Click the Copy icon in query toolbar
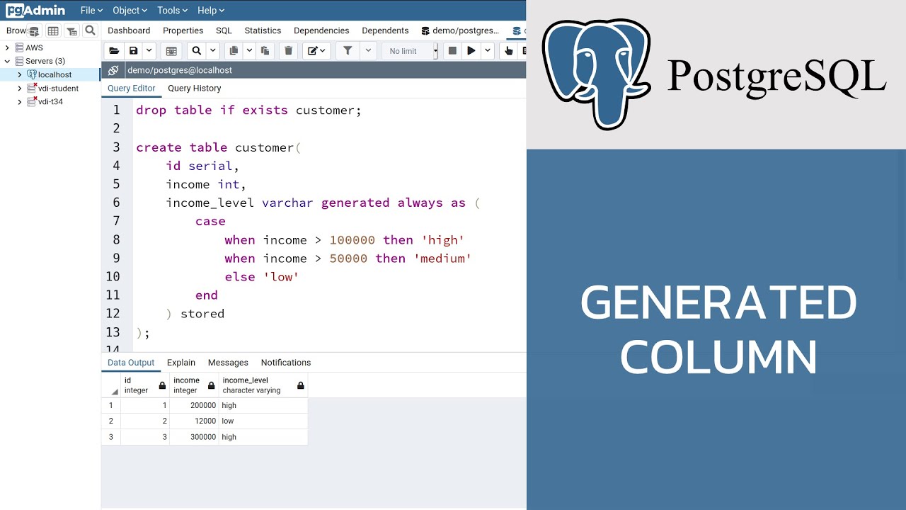 tap(234, 51)
